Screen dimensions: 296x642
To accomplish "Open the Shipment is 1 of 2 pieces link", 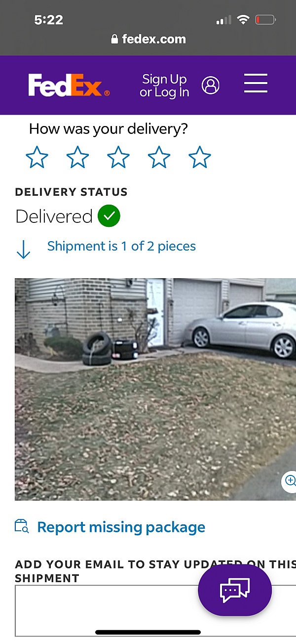I will click(x=121, y=246).
